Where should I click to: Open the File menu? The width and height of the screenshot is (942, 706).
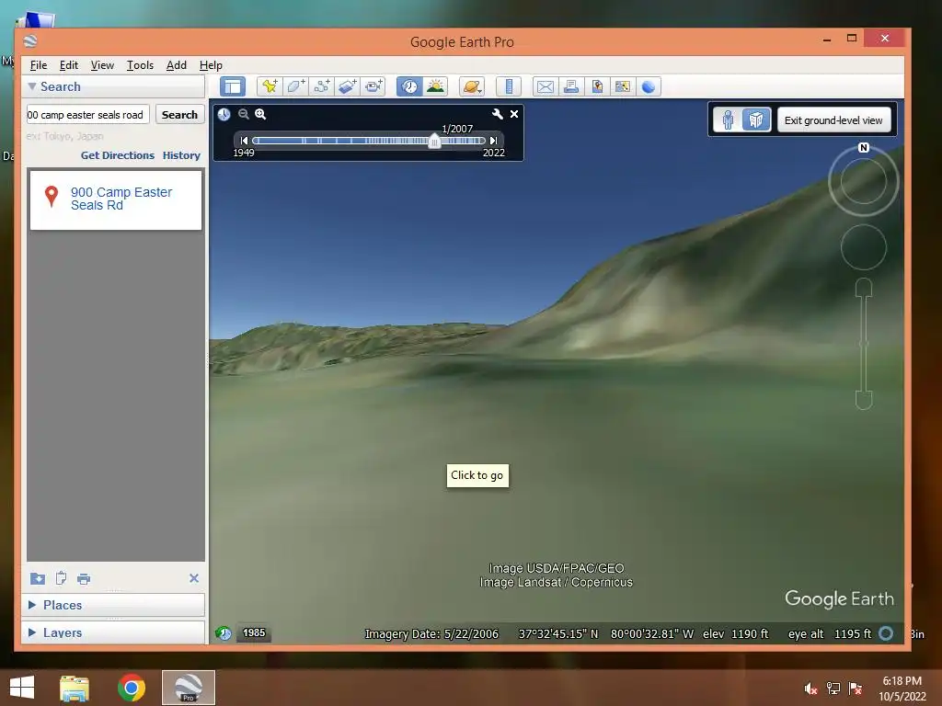pyautogui.click(x=39, y=65)
